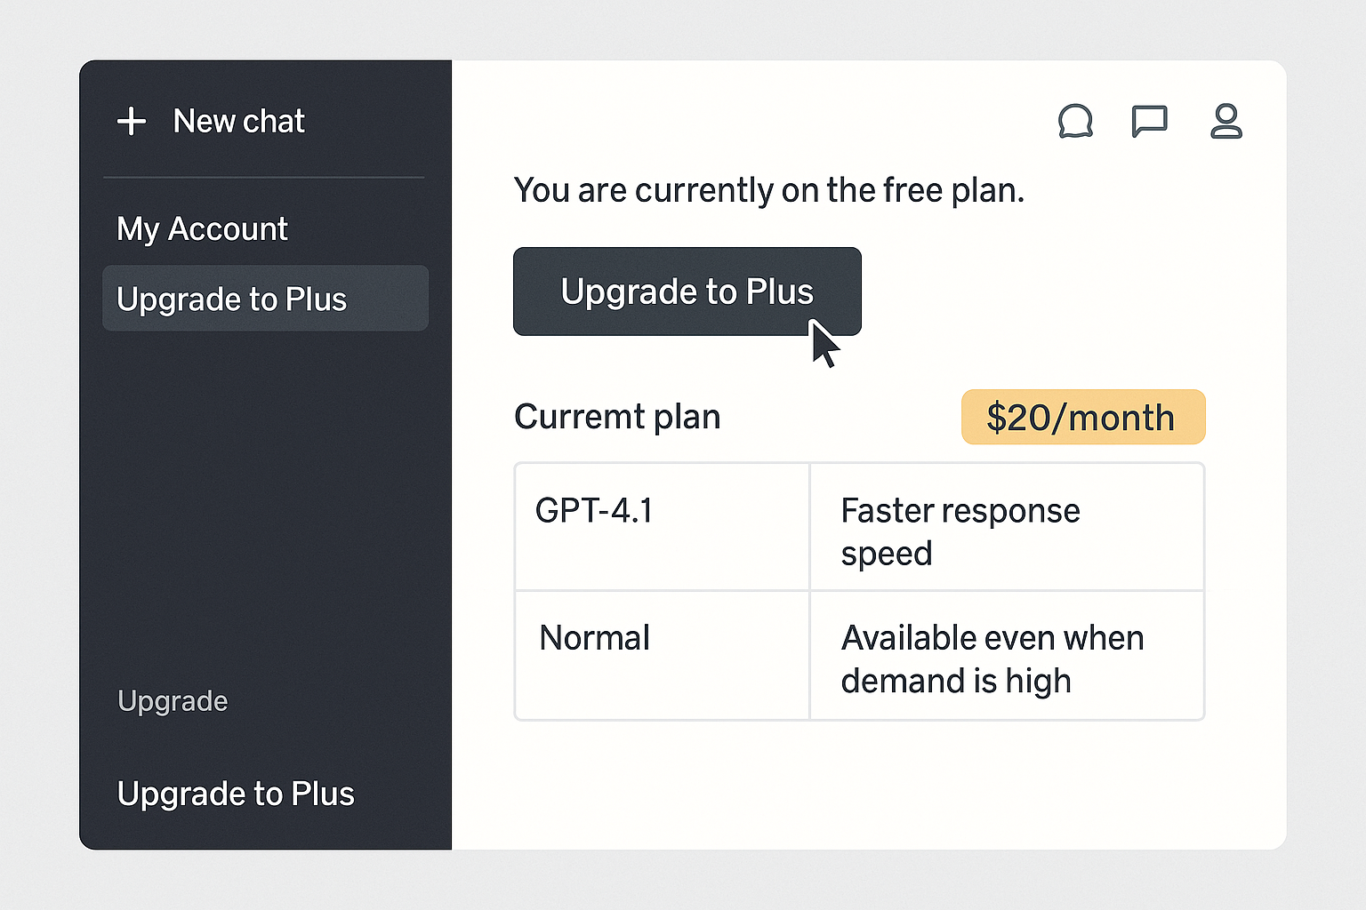Select highlighted Upgrade to Plus sidebar item
The height and width of the screenshot is (910, 1366).
pos(265,299)
